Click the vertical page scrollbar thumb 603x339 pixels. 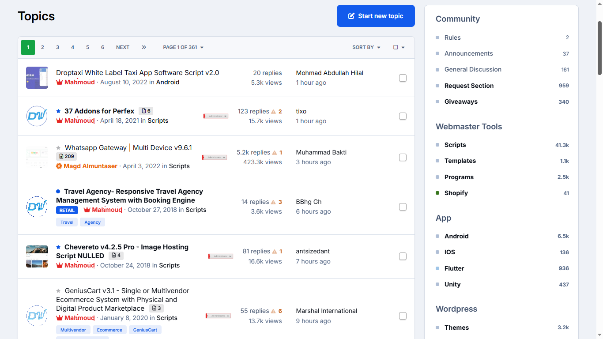point(599,48)
